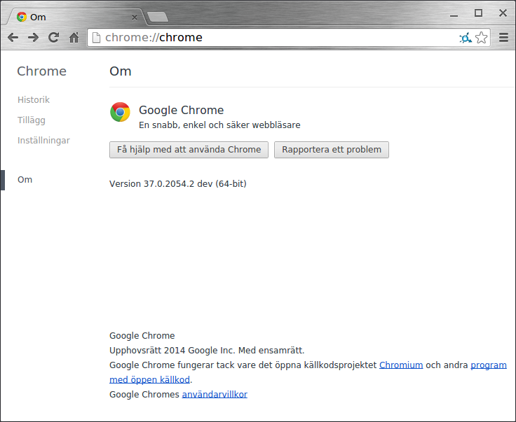Click the Chrome favicon on the tab
516x422 pixels.
(22, 17)
